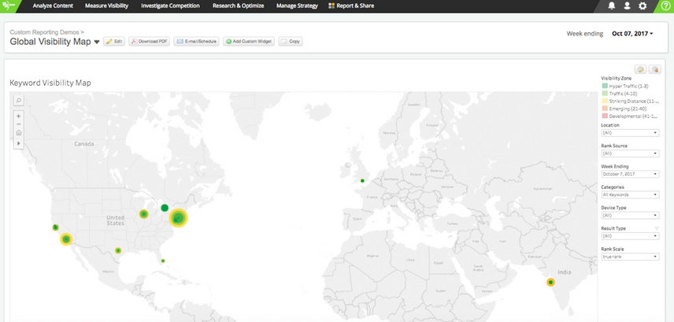This screenshot has height=322, width=674.
Task: Click the Los Angeles map marker
Action: [66, 239]
